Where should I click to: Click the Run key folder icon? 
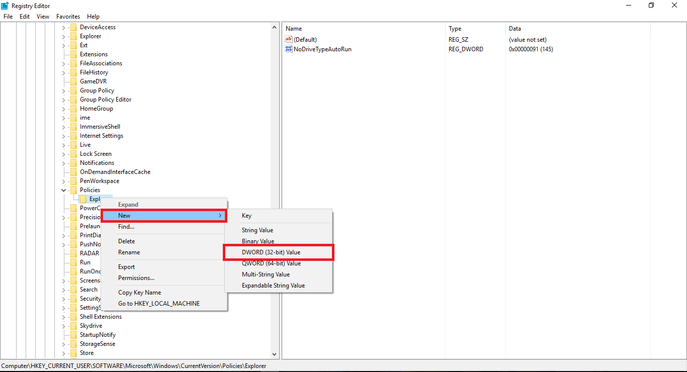pos(73,262)
